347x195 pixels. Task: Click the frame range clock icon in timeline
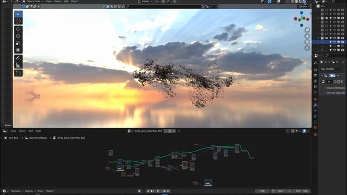[273, 191]
